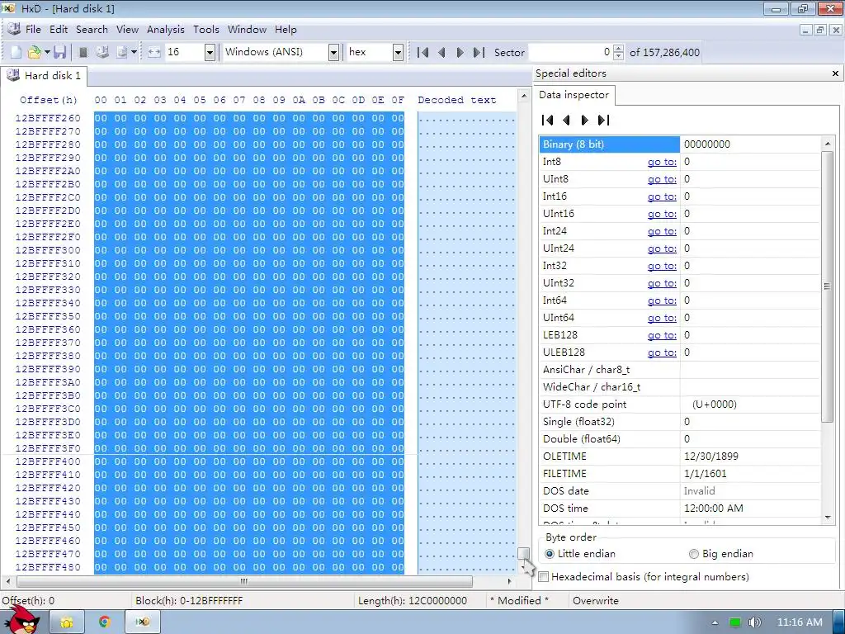
Task: Open the Window menu
Action: click(x=247, y=30)
